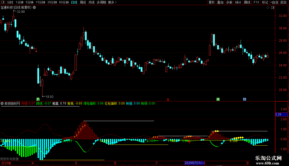The image size is (289, 166).
Task: Click the red $ event marker
Action: click(168, 100)
